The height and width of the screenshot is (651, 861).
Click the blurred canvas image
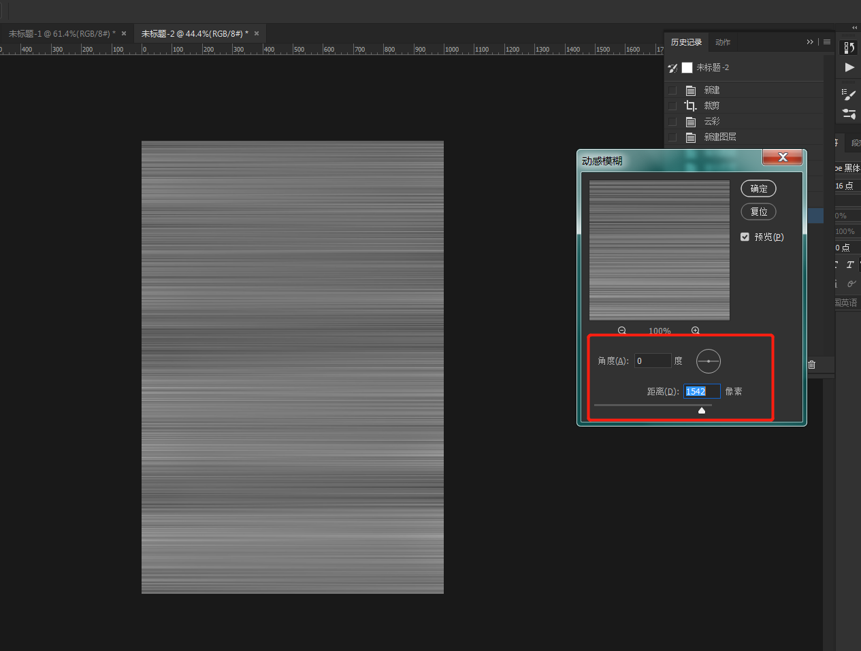click(x=293, y=367)
